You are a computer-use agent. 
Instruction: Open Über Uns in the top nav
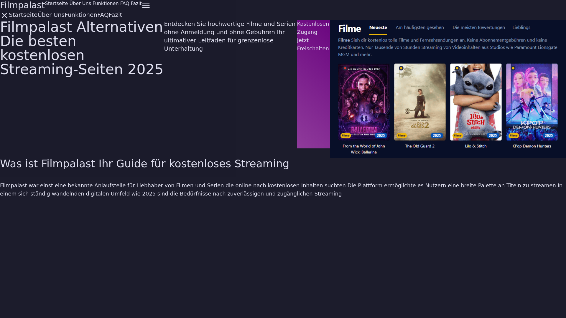[x=80, y=4]
